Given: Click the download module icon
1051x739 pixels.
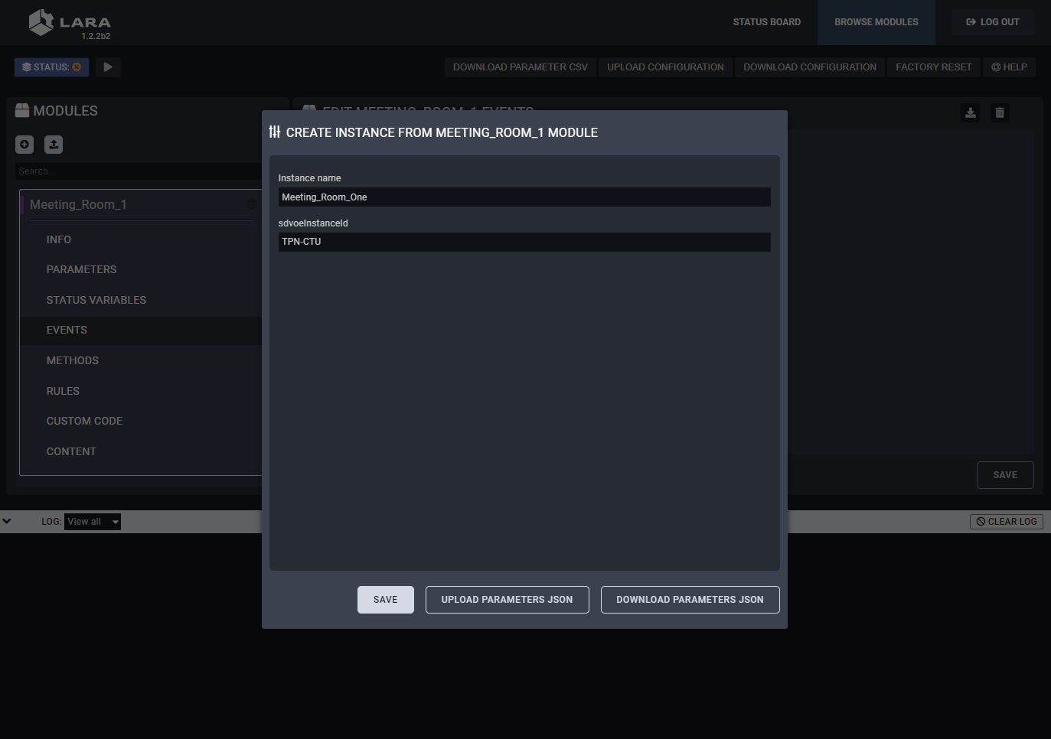Looking at the screenshot, I should click(x=970, y=113).
